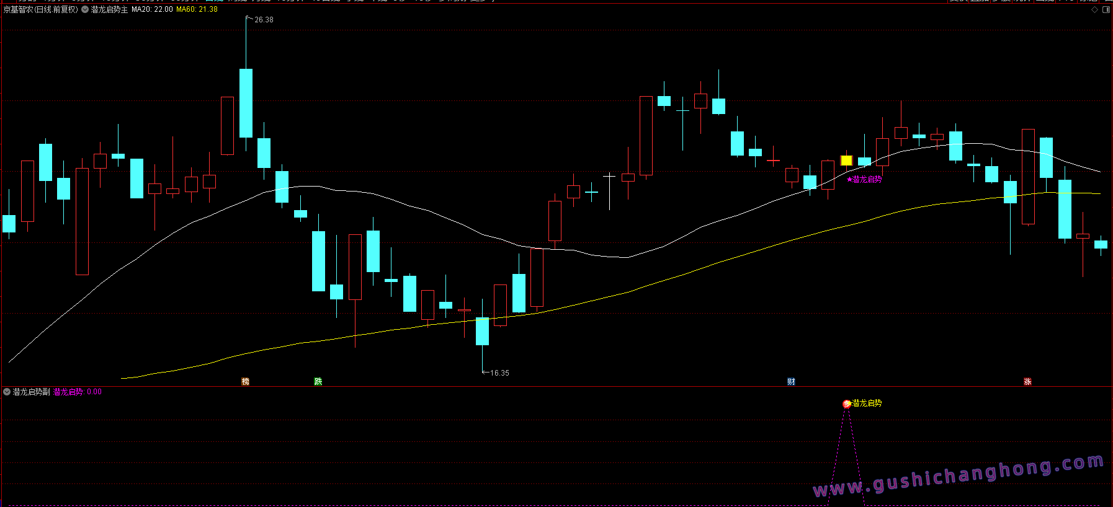The width and height of the screenshot is (1113, 507).
Task: Click the MA20: 22.00 readout
Action: 152,9
